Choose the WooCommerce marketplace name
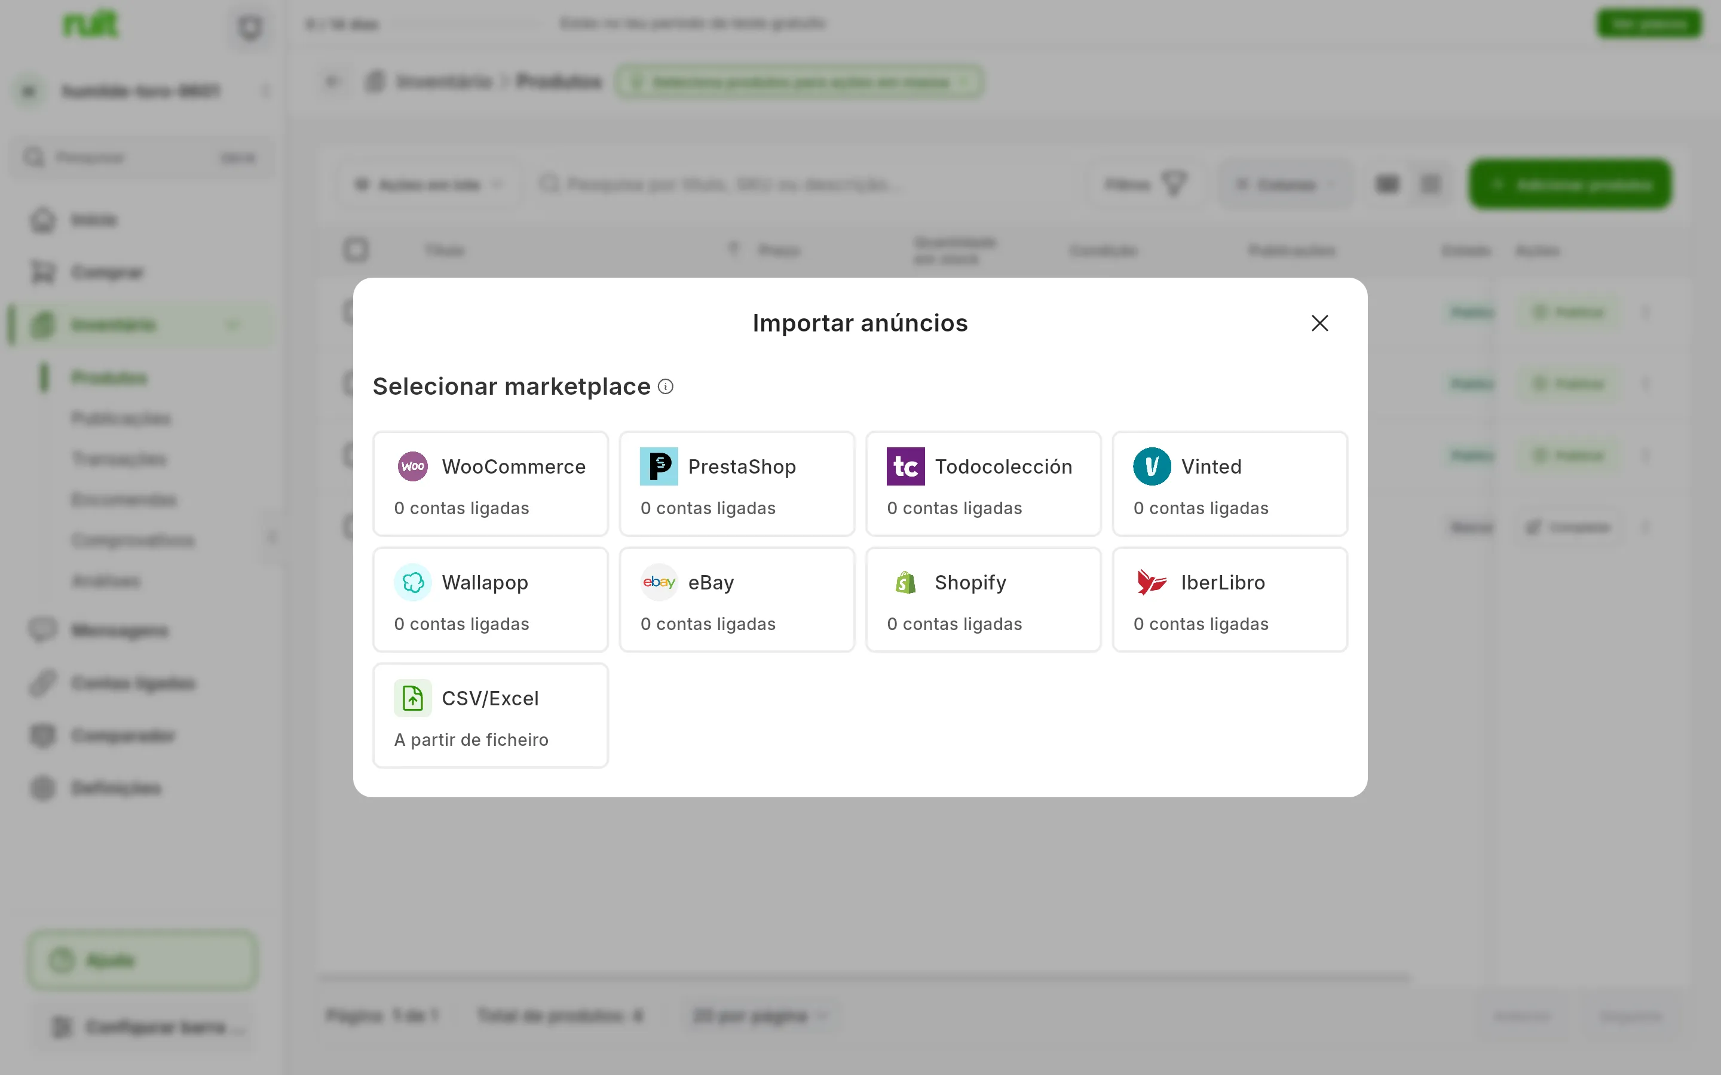Screen dimensions: 1721x1075 coord(513,466)
